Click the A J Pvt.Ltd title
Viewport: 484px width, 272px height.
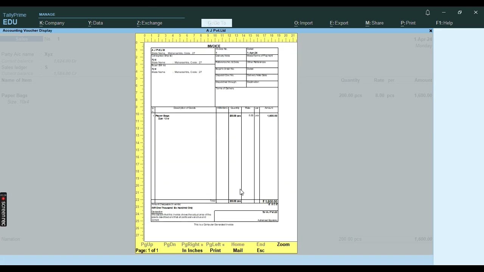click(x=216, y=31)
